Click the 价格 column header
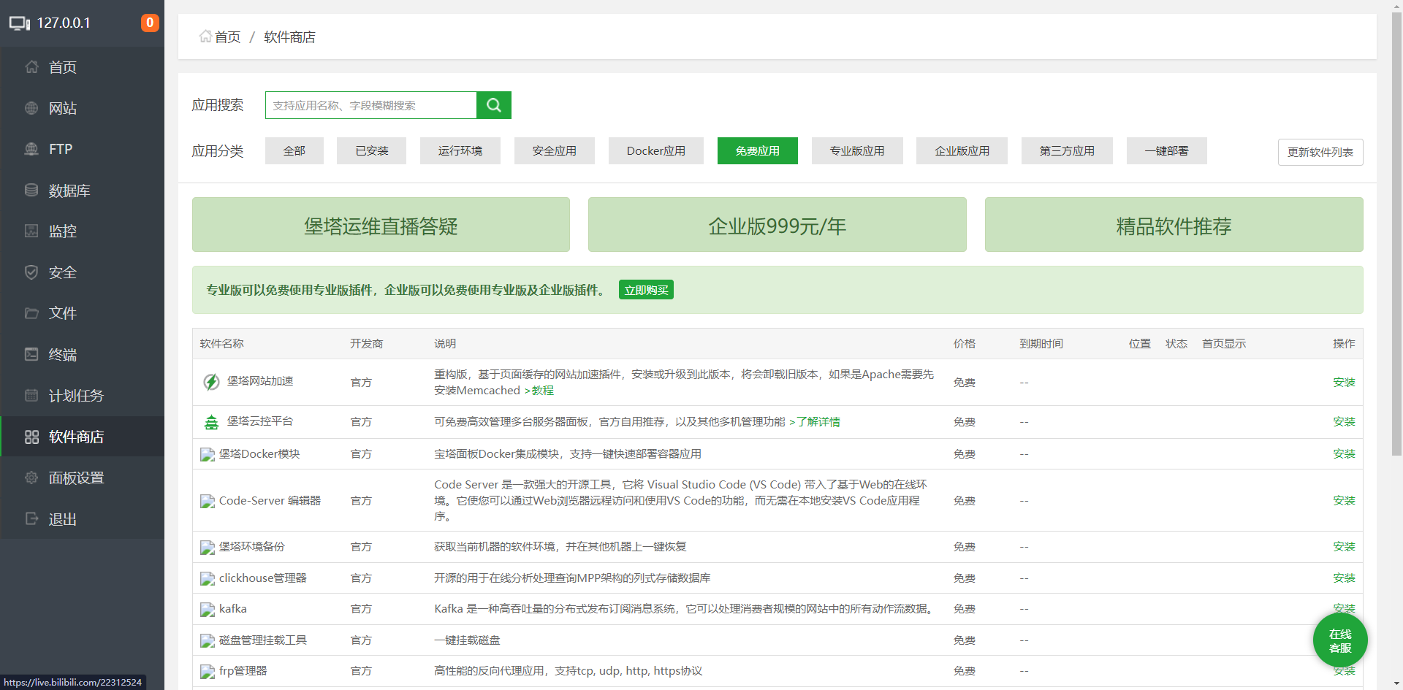Image resolution: width=1403 pixels, height=690 pixels. pyautogui.click(x=965, y=344)
